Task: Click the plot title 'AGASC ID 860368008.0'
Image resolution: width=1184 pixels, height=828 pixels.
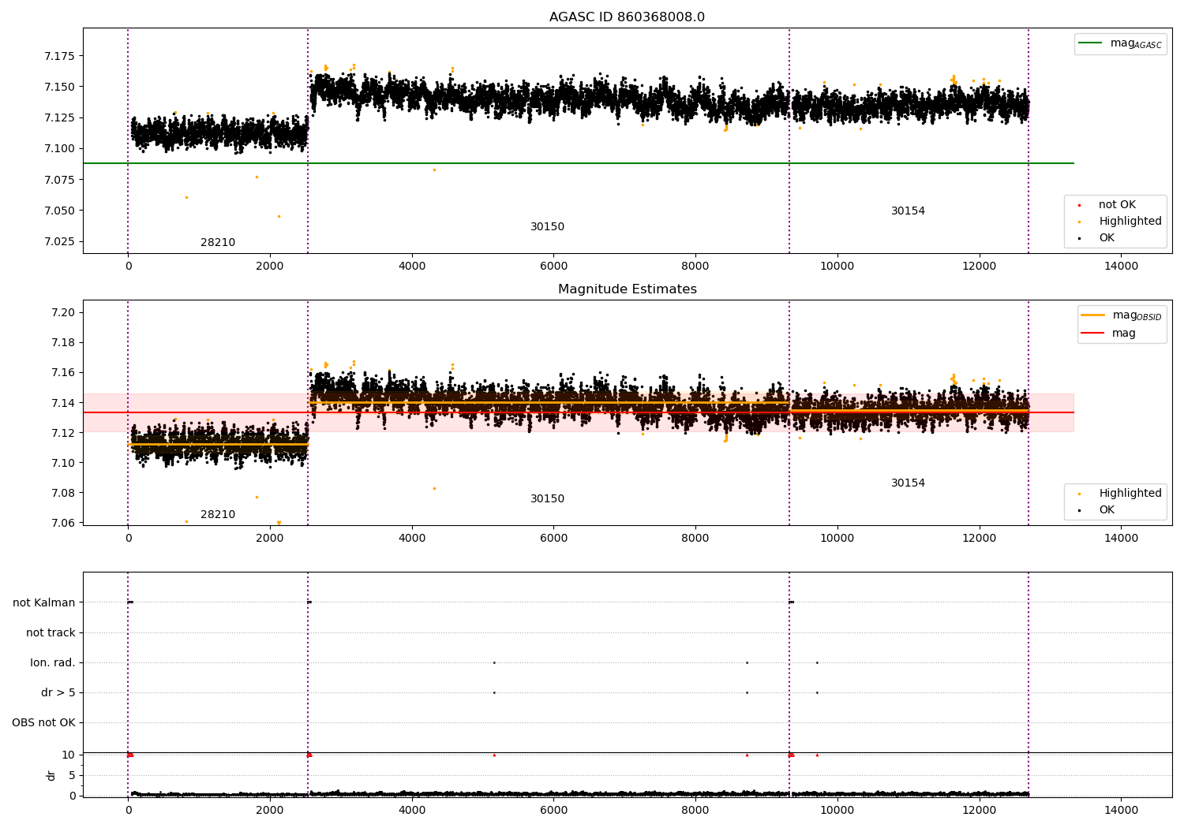Action: tap(627, 17)
